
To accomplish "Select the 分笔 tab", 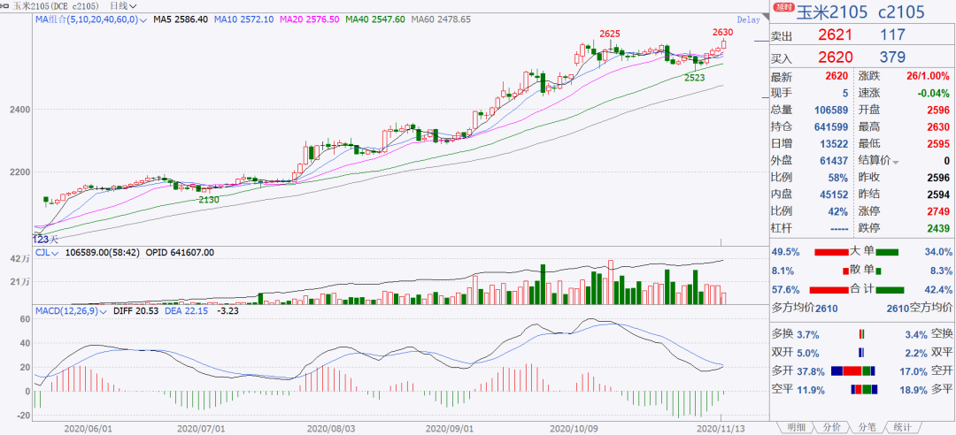I will 867,427.
